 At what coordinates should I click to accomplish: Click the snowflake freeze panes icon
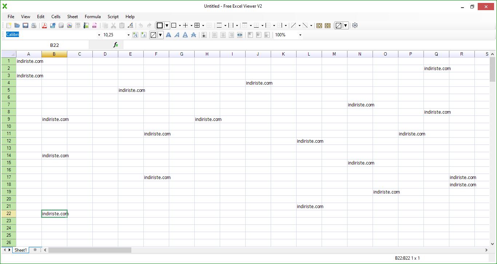pos(355,25)
